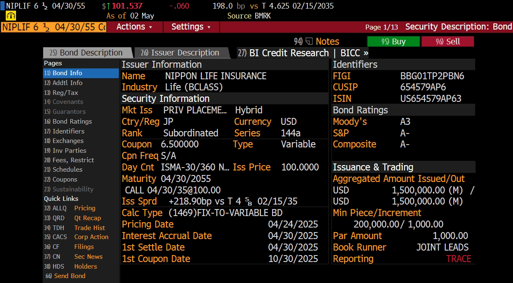The height and width of the screenshot is (283, 513).
Task: Click the Iss Price value 100.0000
Action: tap(300, 167)
